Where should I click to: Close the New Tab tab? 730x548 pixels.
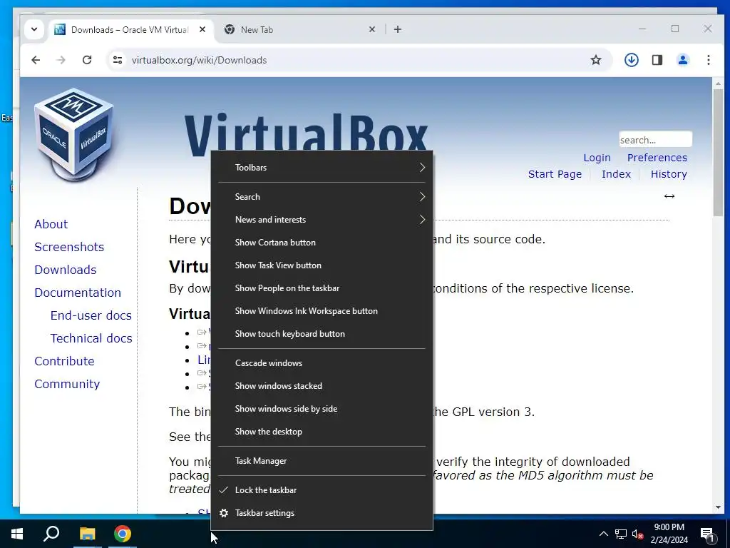click(x=372, y=29)
